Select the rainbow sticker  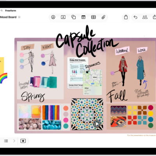[x=4, y=78]
